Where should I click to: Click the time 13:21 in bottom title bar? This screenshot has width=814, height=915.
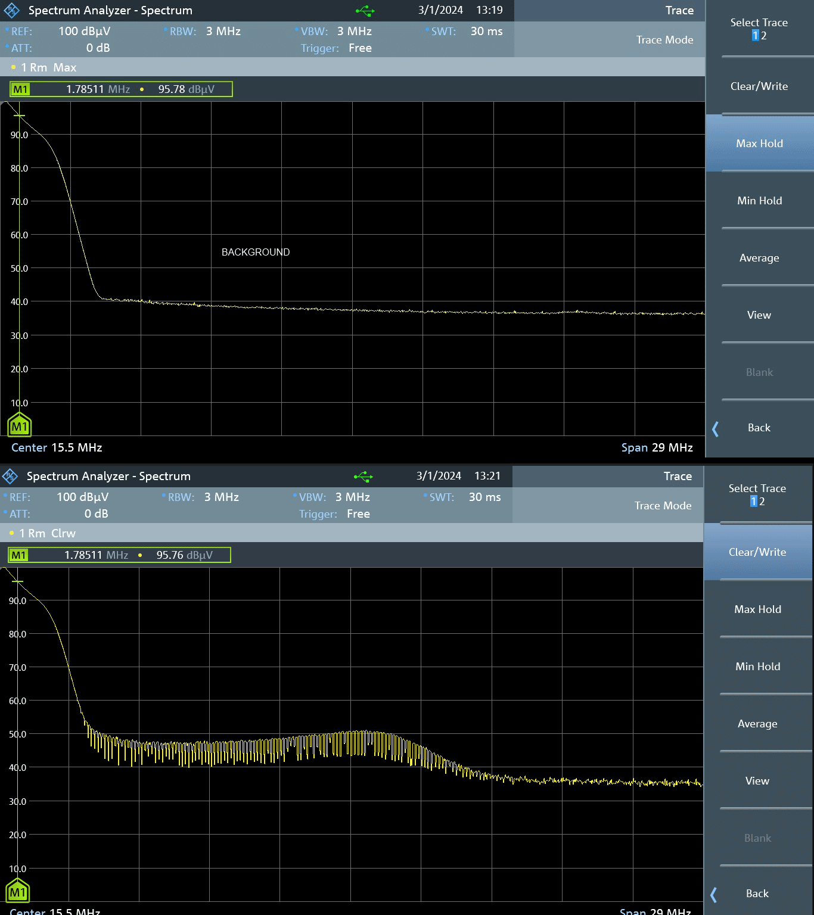point(487,476)
